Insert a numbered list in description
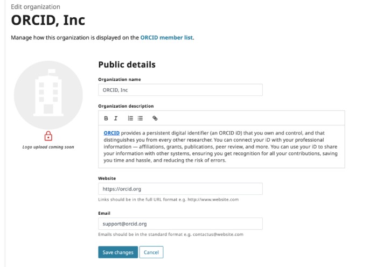This screenshot has height=267, width=383. (130, 118)
